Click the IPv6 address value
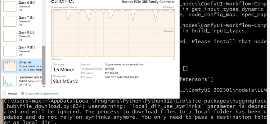This screenshot has height=124, width=270. [x=121, y=77]
